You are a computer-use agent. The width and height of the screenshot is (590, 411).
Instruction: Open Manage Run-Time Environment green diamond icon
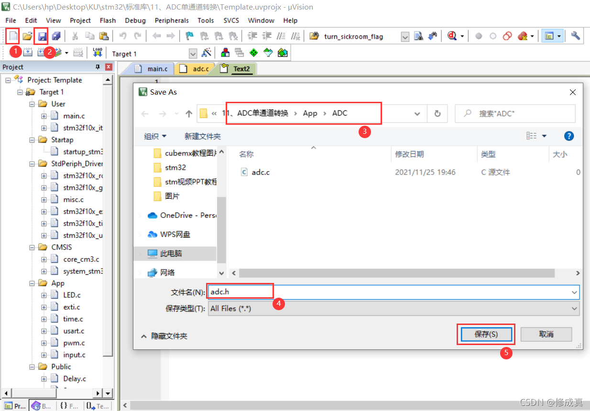(253, 53)
